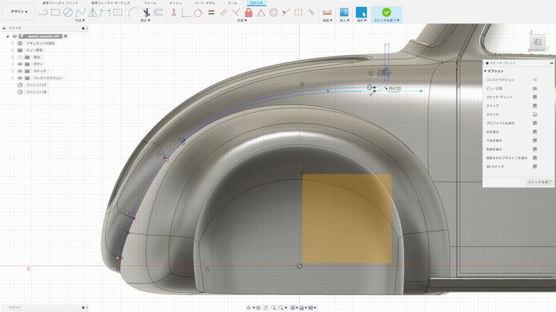Click the Construction icon in sketch palette
This screenshot has height=312, width=556.
[x=534, y=80]
